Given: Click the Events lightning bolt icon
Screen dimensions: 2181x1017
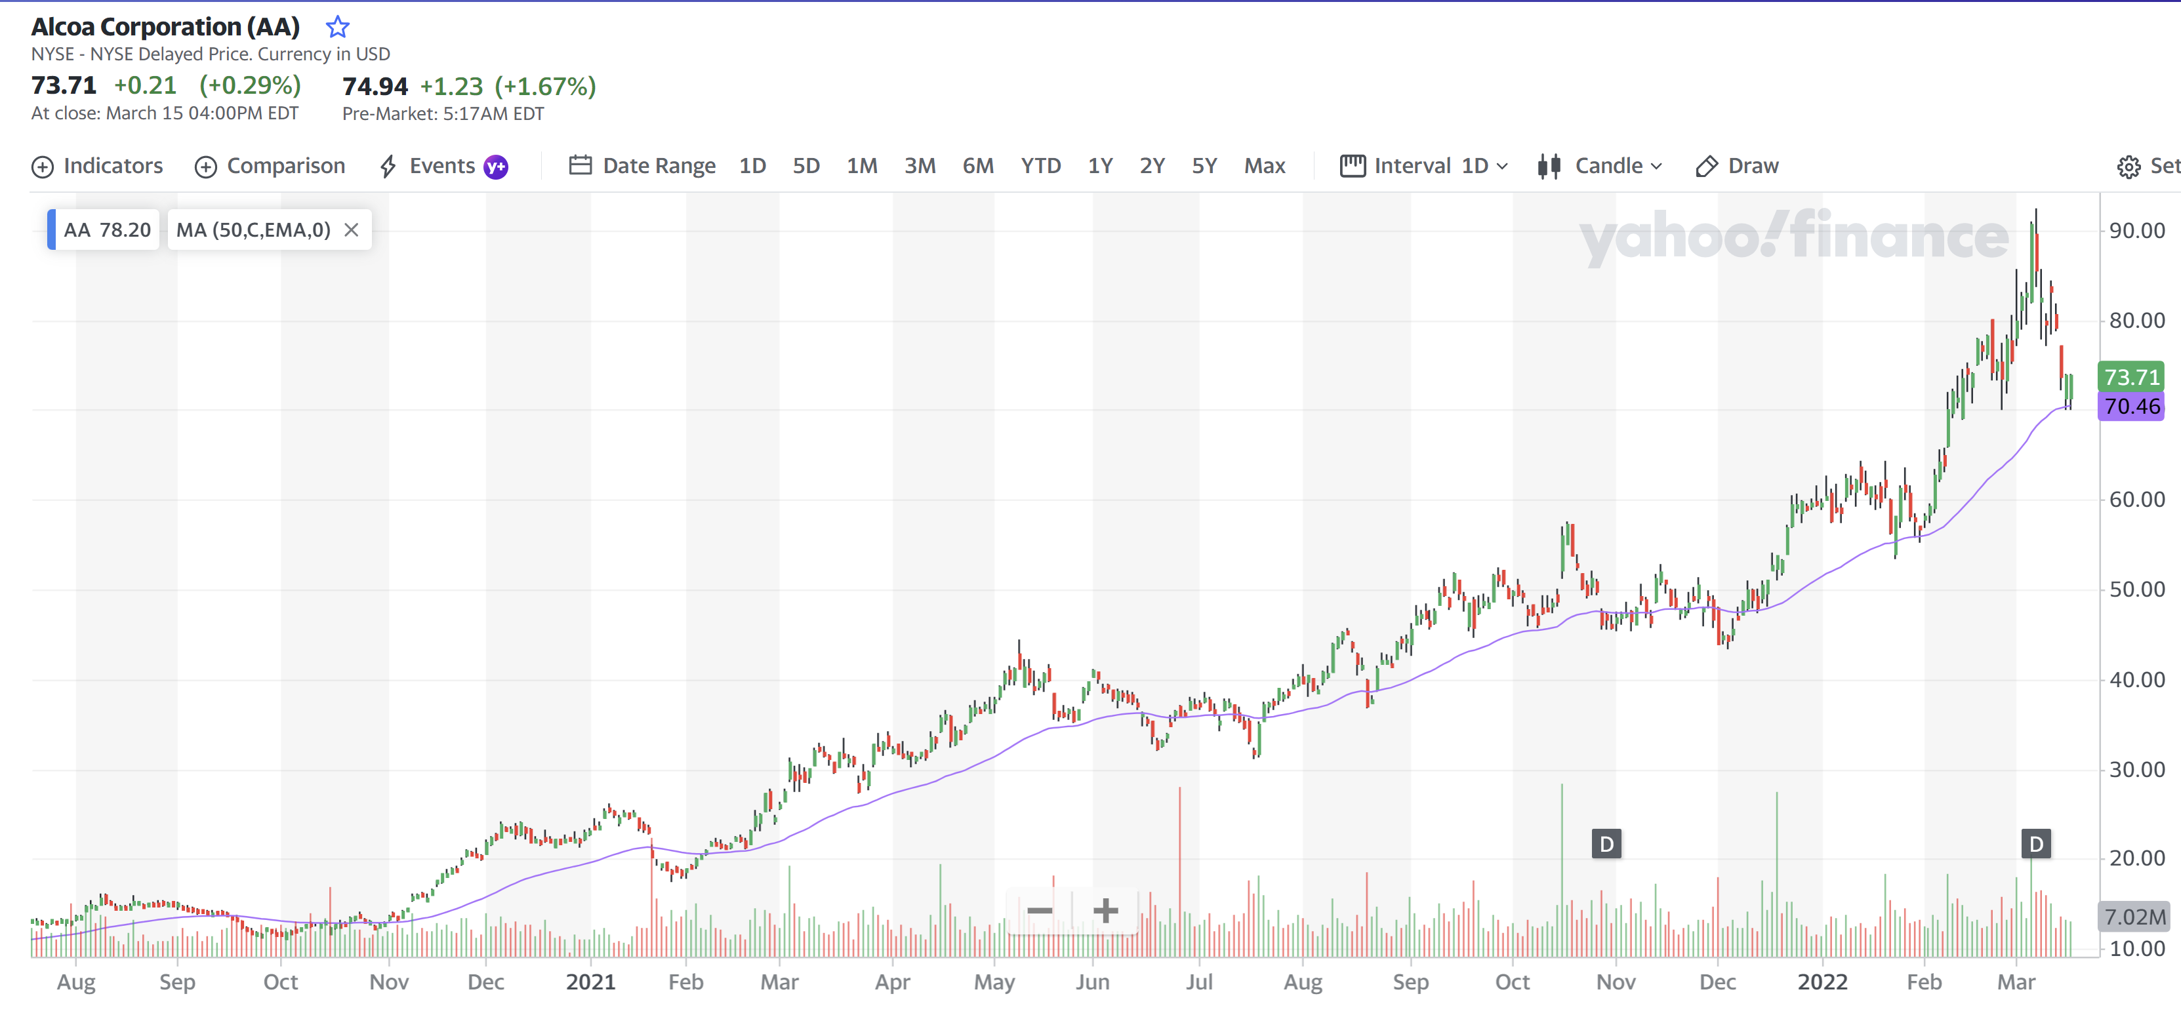Looking at the screenshot, I should pyautogui.click(x=388, y=166).
